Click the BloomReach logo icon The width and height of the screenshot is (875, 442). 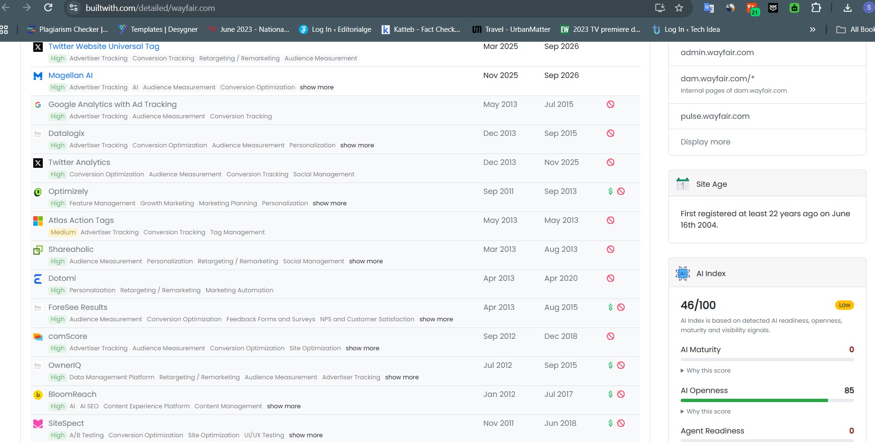(x=38, y=395)
